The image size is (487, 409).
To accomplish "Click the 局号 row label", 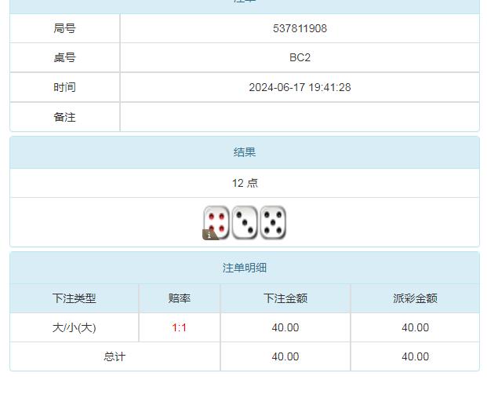I will point(65,28).
